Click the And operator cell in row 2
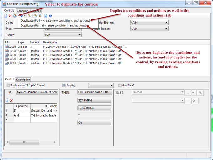 22,115
